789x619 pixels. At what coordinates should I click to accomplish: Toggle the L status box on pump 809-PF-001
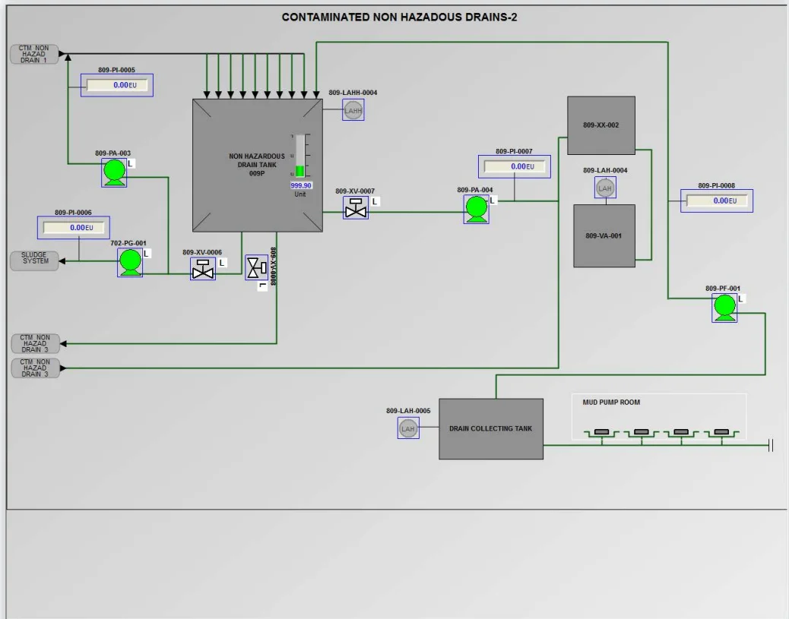tap(742, 298)
